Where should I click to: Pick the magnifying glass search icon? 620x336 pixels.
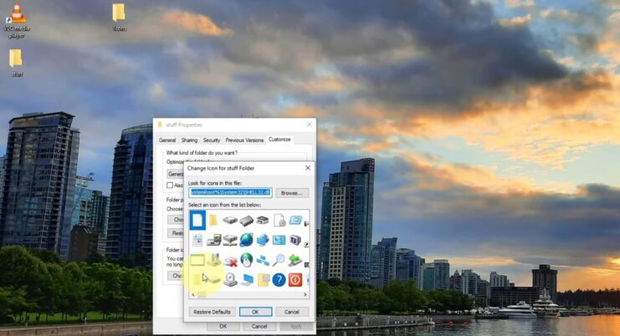tap(279, 260)
